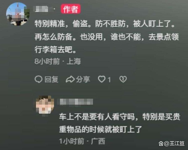
Task: Click the paw watermark icon
Action: tap(161, 143)
